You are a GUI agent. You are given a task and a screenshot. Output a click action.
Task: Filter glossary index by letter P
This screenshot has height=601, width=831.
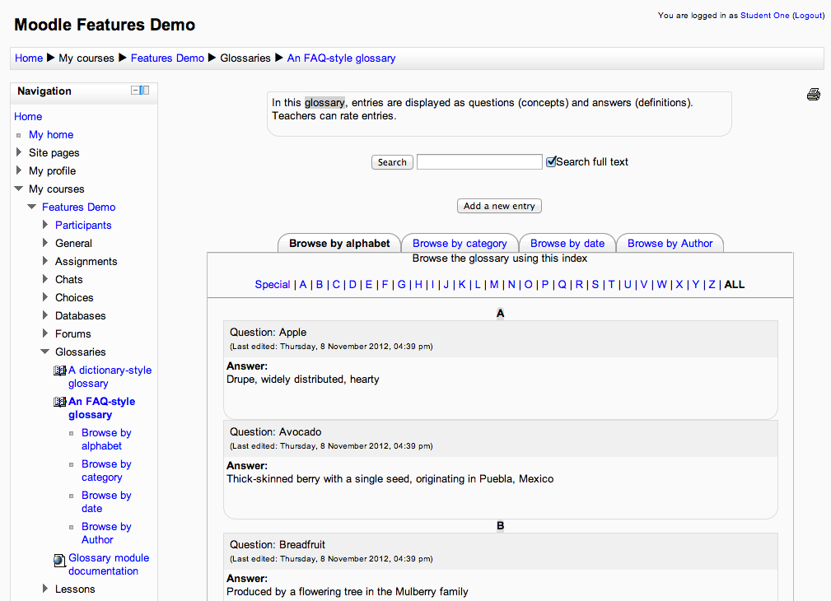point(545,285)
